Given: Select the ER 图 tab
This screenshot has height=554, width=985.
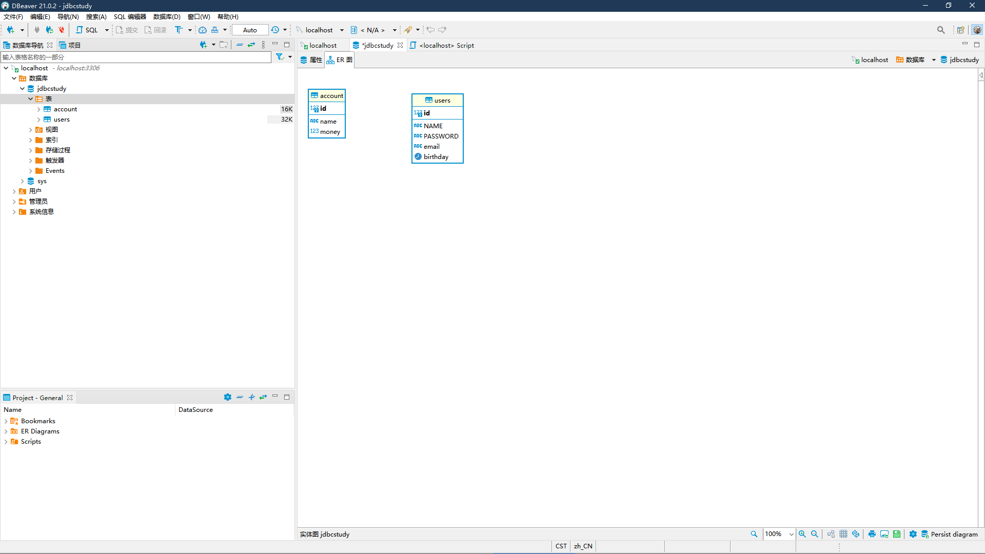Looking at the screenshot, I should 340,60.
